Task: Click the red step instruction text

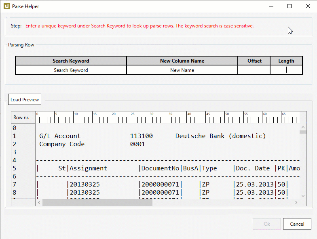Action: pos(139,26)
